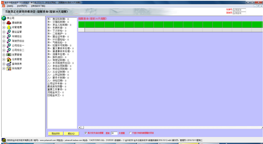Select the 人- 本月驾驶员生日 list entry
The height and width of the screenshot is (144, 263).
(x=61, y=63)
